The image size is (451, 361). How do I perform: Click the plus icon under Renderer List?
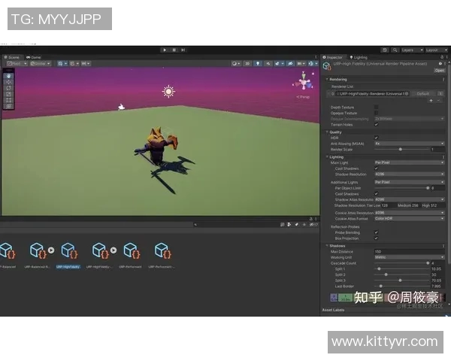pos(431,100)
